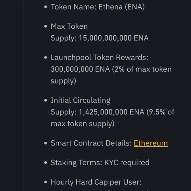Click the Hourly Hard Cap per User text
The height and width of the screenshot is (191, 191).
click(96, 182)
